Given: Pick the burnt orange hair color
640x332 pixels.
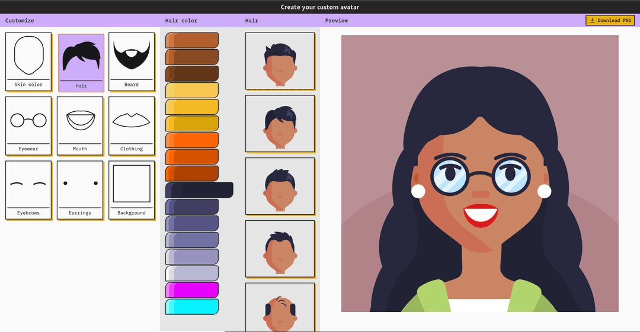Looking at the screenshot, I should coord(192,157).
